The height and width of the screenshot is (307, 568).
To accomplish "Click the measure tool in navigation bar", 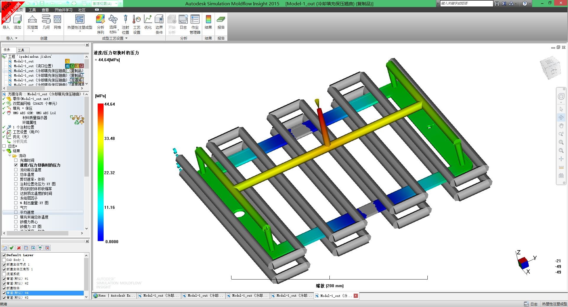I will click(561, 167).
